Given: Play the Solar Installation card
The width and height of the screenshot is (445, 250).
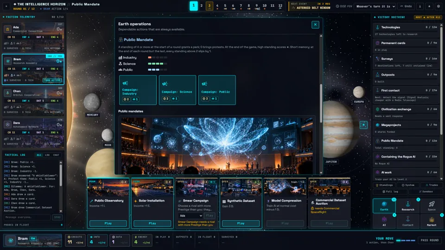Looking at the screenshot, I should 152,223.
